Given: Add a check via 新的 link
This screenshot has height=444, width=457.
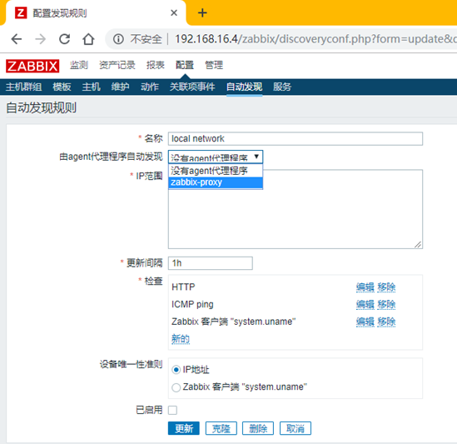Looking at the screenshot, I should [x=181, y=339].
